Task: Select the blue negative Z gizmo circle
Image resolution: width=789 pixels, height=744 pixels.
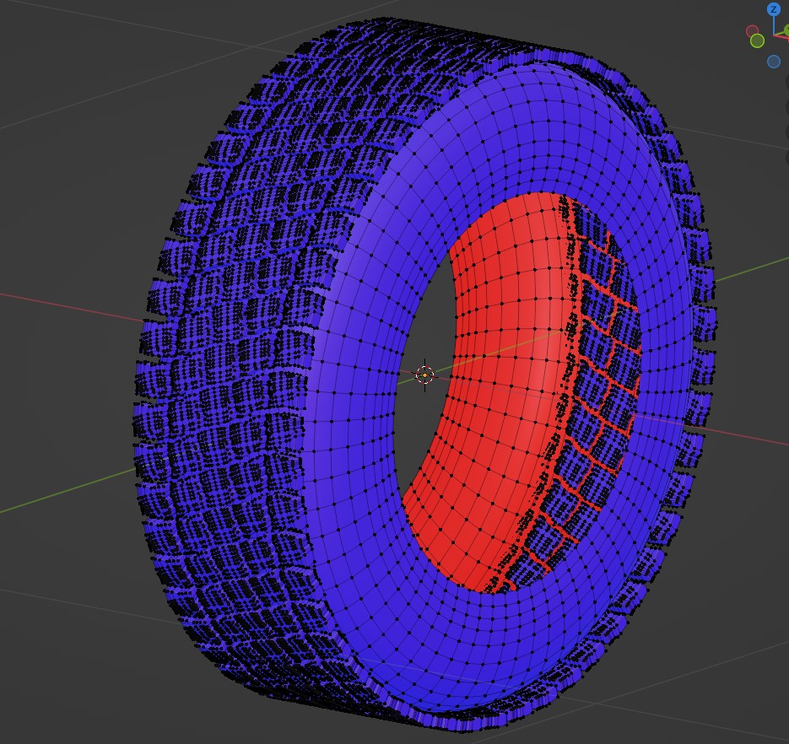Action: click(773, 62)
